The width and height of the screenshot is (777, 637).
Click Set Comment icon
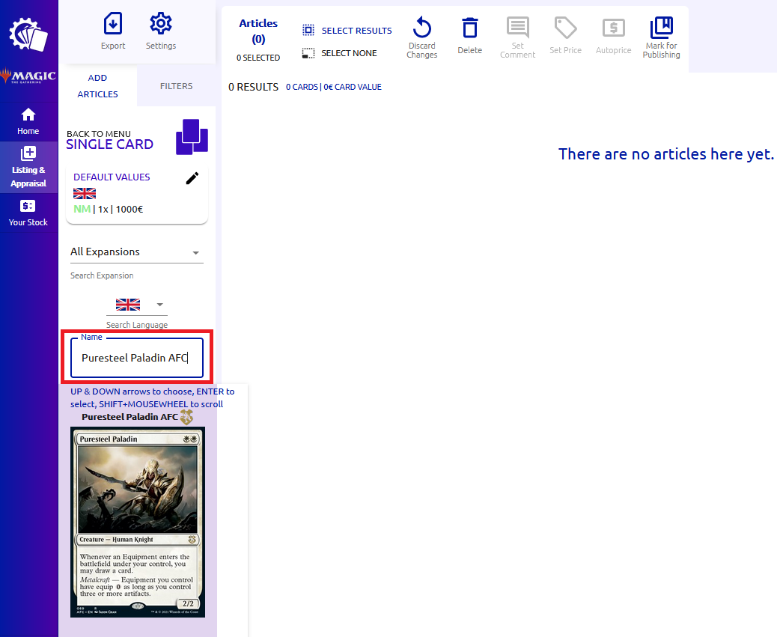(x=518, y=27)
